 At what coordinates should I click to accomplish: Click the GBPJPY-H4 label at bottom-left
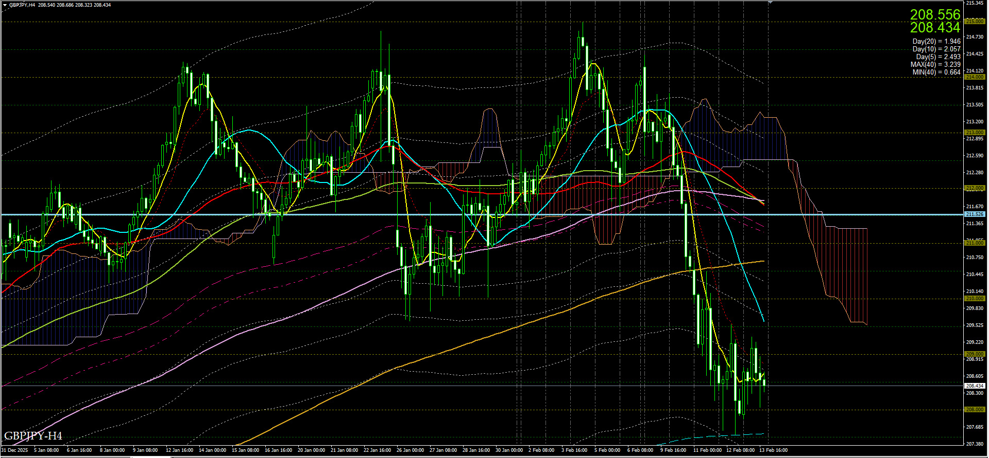point(33,436)
